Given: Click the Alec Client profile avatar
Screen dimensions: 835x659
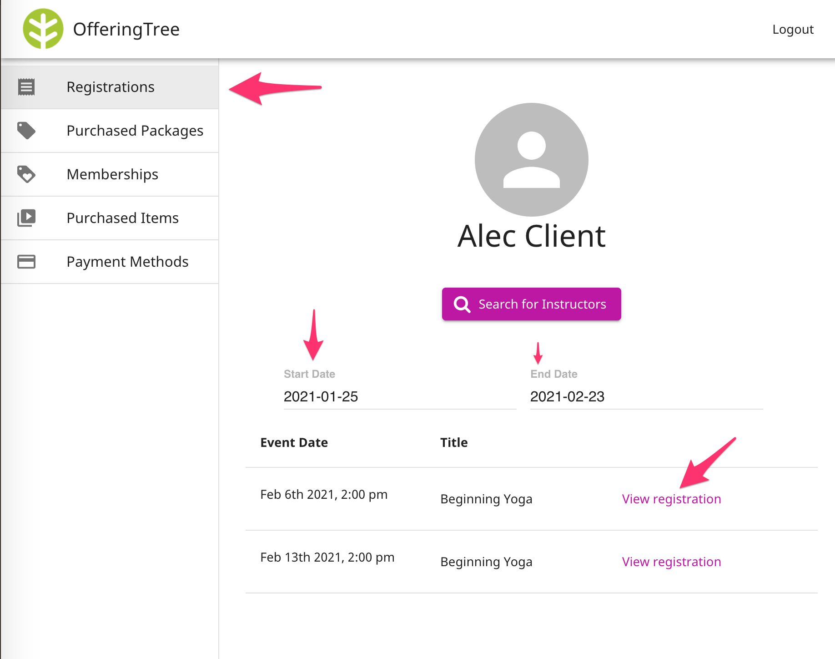Looking at the screenshot, I should click(x=532, y=160).
